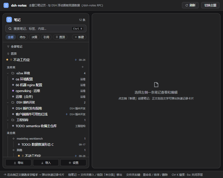The height and width of the screenshot is (178, 223).
Task: Click the modeling-workbench group row
Action: [49, 139]
